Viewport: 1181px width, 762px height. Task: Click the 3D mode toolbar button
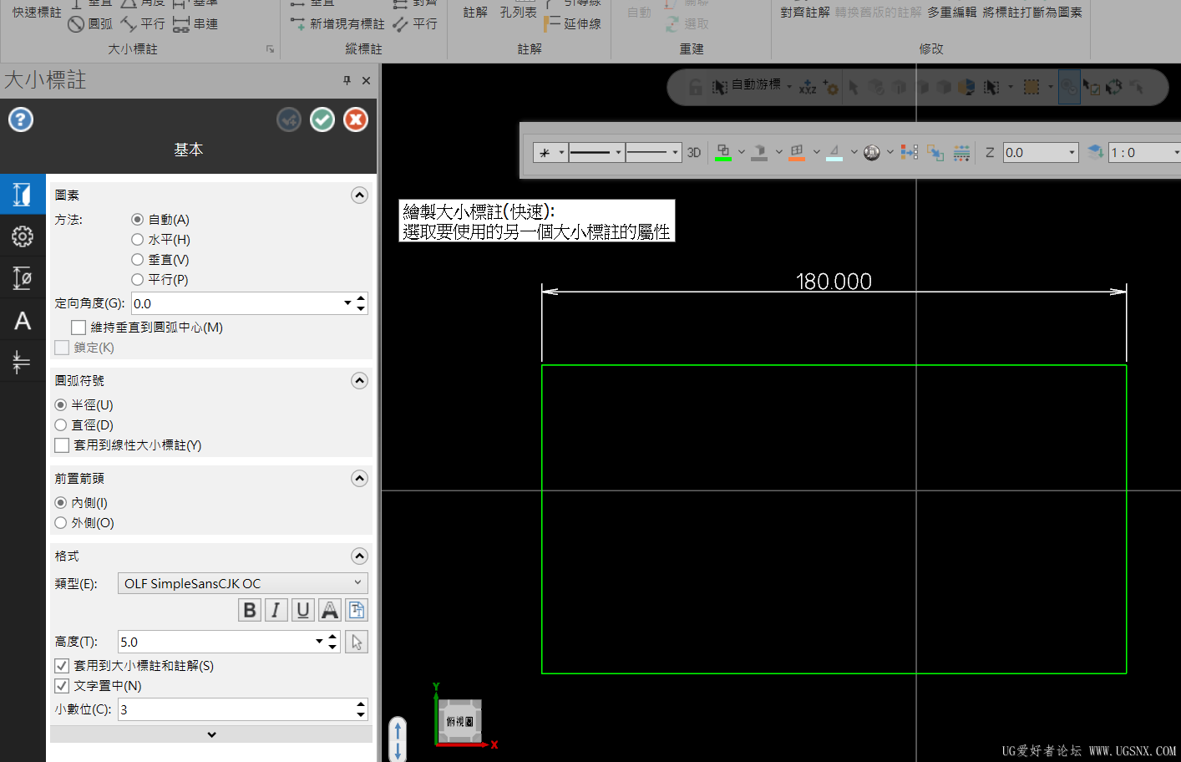(x=694, y=153)
